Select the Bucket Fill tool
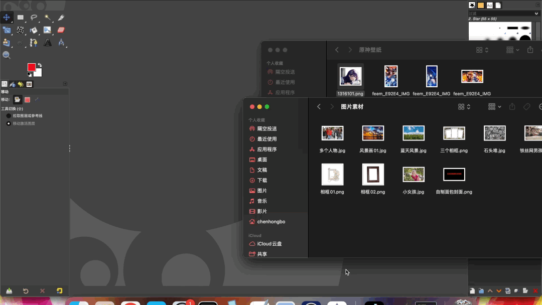542x305 pixels. click(34, 30)
